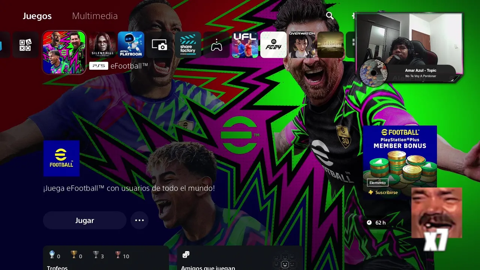This screenshot has width=480, height=270.
Task: Open the Silent Hill game tile
Action: [102, 45]
